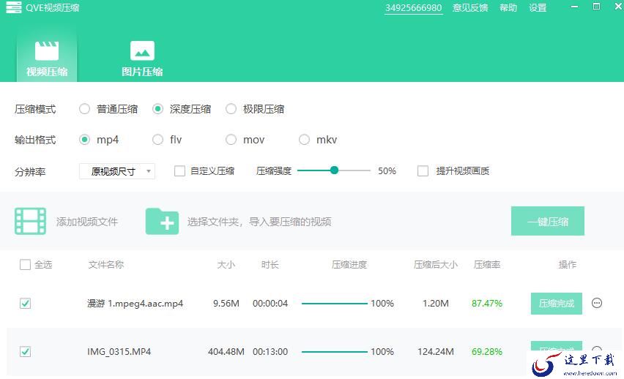Open the 设置 settings menu
Viewport: 624px width, 379px height.
pyautogui.click(x=538, y=8)
